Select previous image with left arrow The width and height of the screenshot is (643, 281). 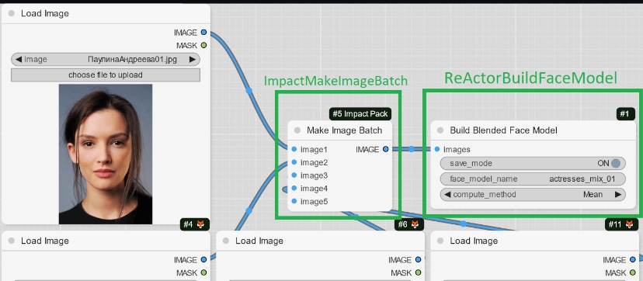tap(19, 60)
